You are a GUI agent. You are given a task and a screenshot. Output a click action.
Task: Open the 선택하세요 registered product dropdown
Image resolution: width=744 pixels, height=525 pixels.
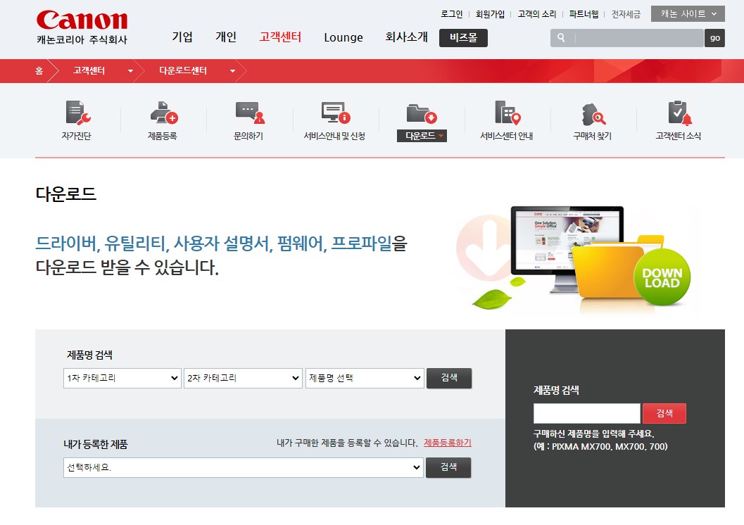pyautogui.click(x=244, y=467)
